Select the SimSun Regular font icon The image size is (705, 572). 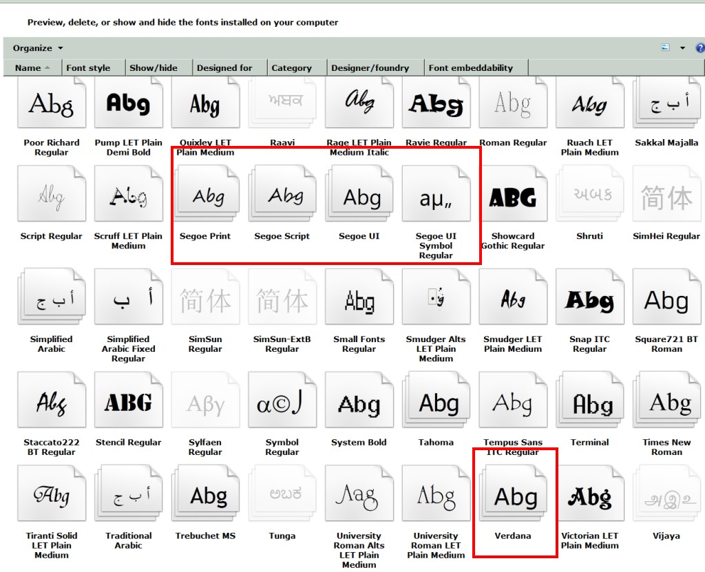point(205,297)
